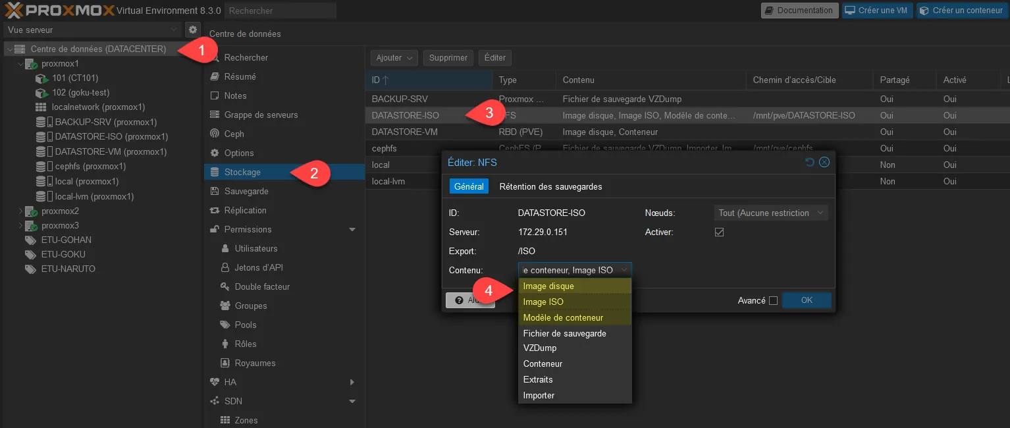
Task: Choose Conteneur from the content list
Action: [x=543, y=363]
